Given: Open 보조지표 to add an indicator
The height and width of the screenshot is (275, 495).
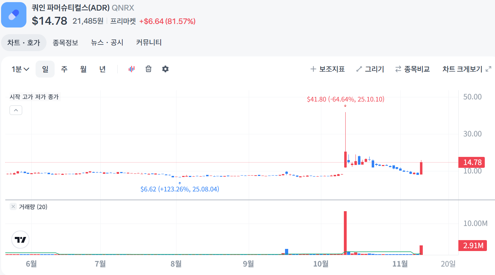Looking at the screenshot, I should click(328, 69).
